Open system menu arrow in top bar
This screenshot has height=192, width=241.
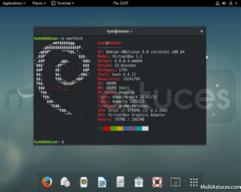coord(236,3)
